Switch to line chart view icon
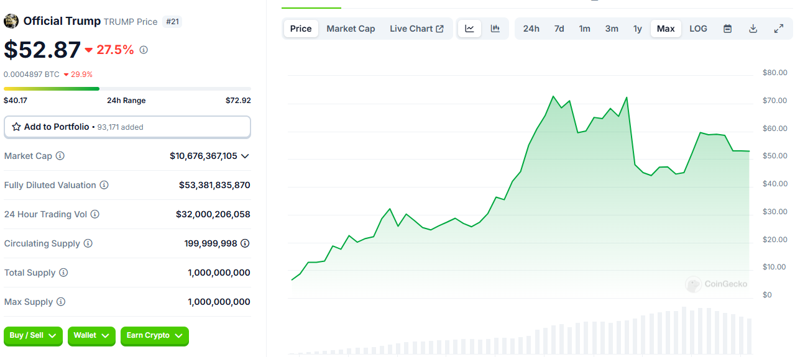The width and height of the screenshot is (795, 357). tap(470, 29)
